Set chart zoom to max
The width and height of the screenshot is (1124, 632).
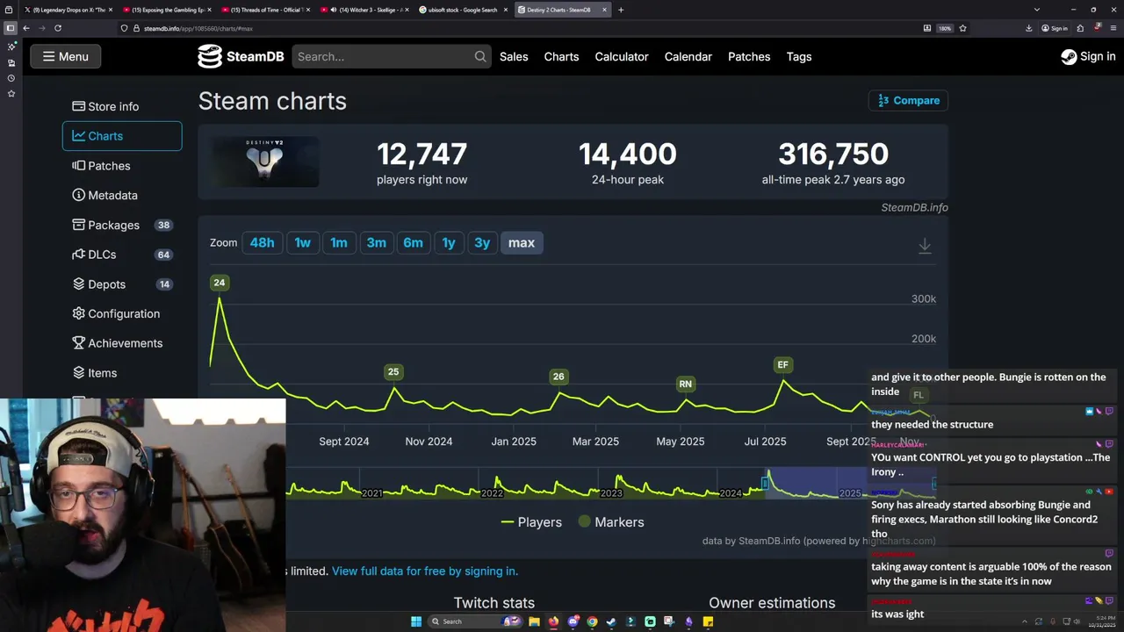click(521, 243)
